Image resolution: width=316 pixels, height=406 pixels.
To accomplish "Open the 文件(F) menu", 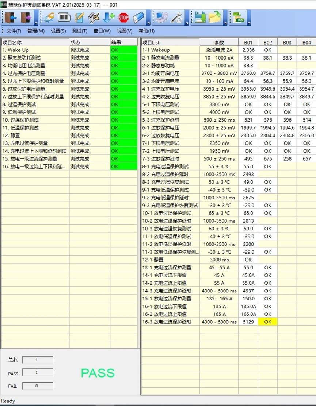I will [x=14, y=31].
